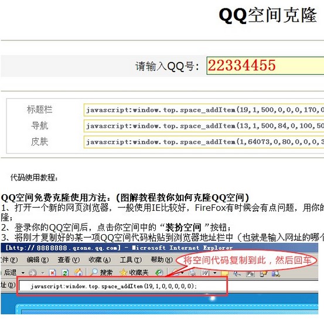Screen dimensions: 324x319
Task: Click the print icon in toolbar
Action: (192, 273)
